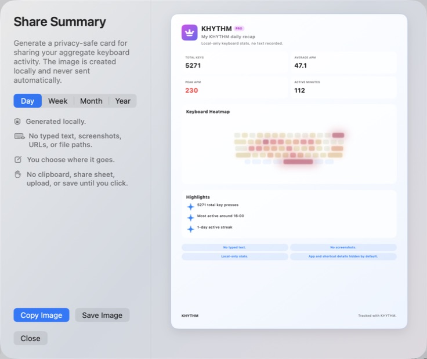Image resolution: width=427 pixels, height=359 pixels.
Task: Click the sparkle icon beside 5271 total key presses
Action: pos(191,207)
